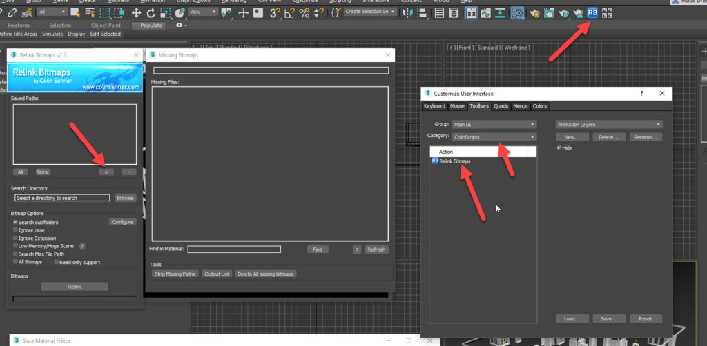Viewport: 707px width, 346px height.
Task: Enable the Read-only support checkbox
Action: [x=56, y=262]
